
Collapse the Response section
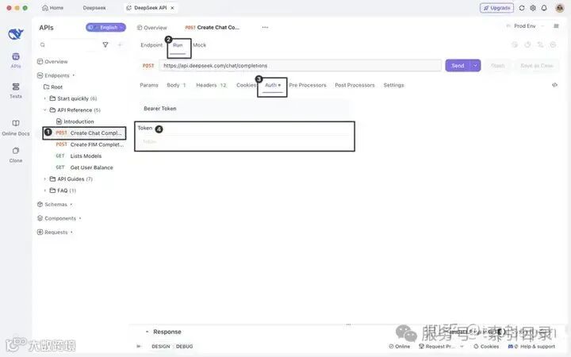point(148,332)
